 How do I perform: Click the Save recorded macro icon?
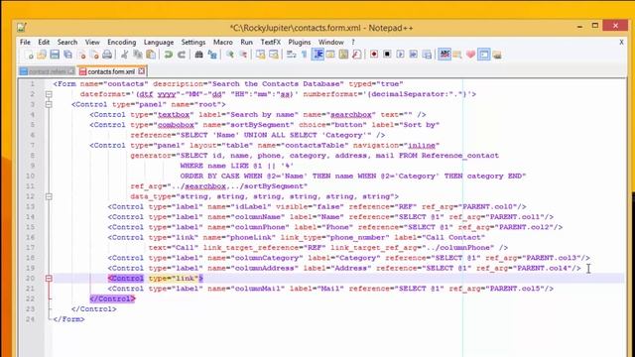(x=427, y=55)
